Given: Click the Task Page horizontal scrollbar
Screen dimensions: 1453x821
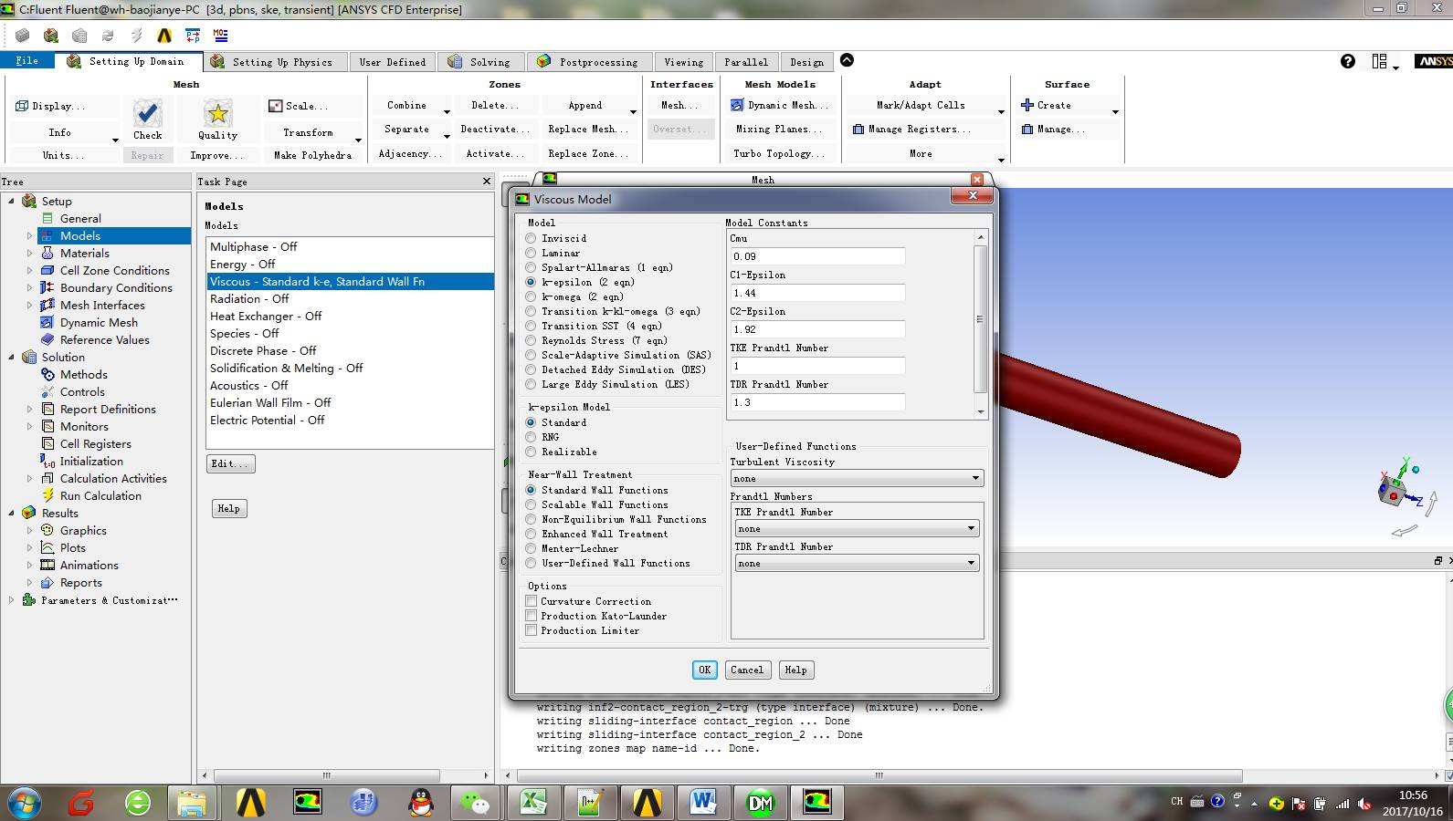Looking at the screenshot, I should click(326, 775).
